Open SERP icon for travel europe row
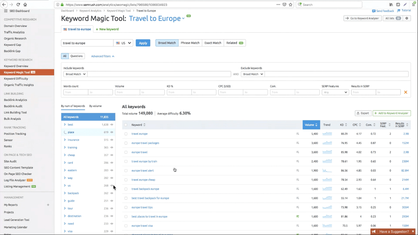The width and height of the screenshot is (418, 235). click(x=297, y=134)
